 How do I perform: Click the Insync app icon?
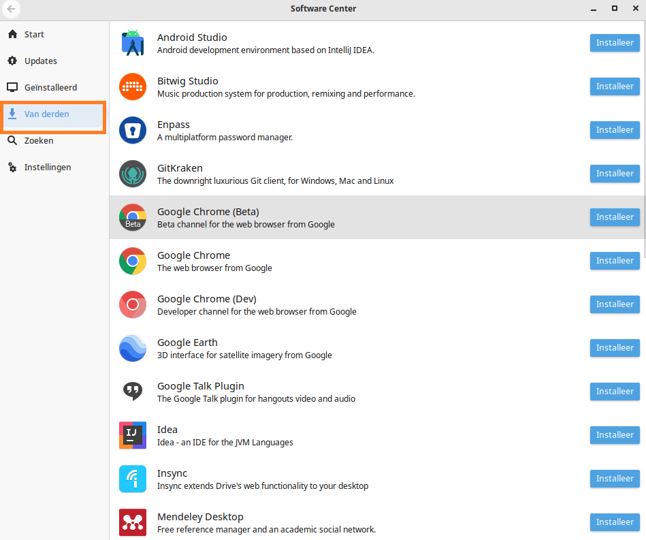(x=133, y=479)
